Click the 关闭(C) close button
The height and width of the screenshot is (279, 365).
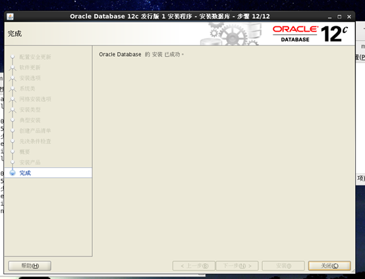coord(329,266)
